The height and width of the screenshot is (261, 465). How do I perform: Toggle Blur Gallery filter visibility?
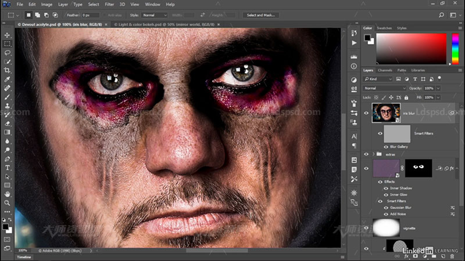(386, 147)
